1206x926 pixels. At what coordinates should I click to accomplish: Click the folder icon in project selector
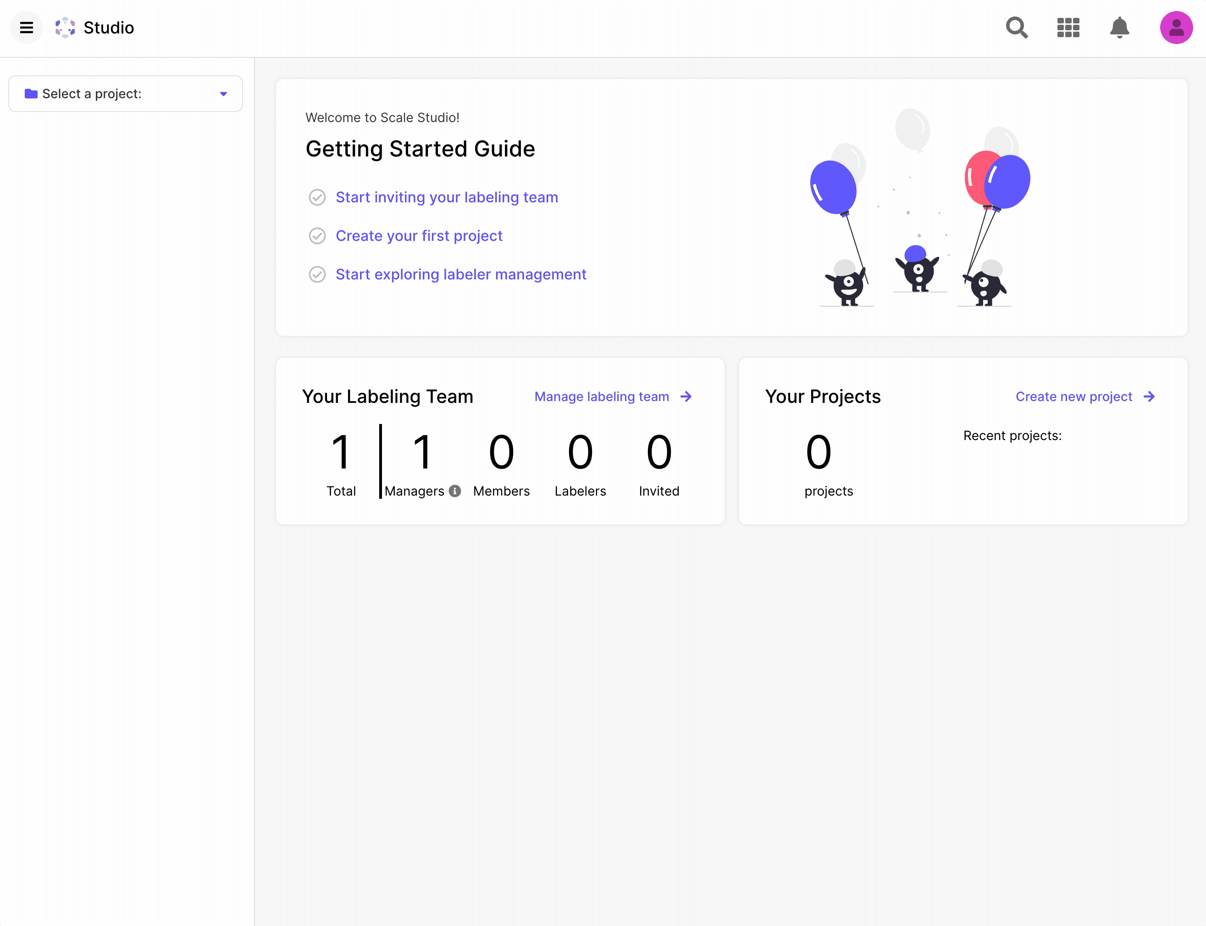[31, 94]
